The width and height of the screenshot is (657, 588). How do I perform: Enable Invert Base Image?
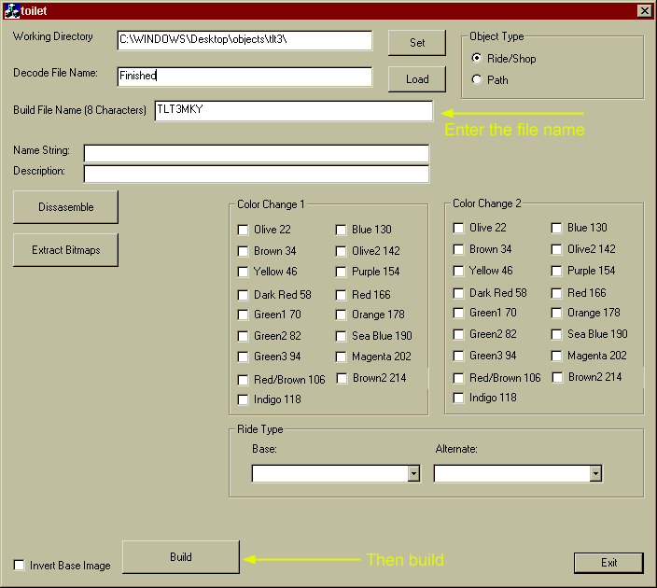pyautogui.click(x=19, y=565)
